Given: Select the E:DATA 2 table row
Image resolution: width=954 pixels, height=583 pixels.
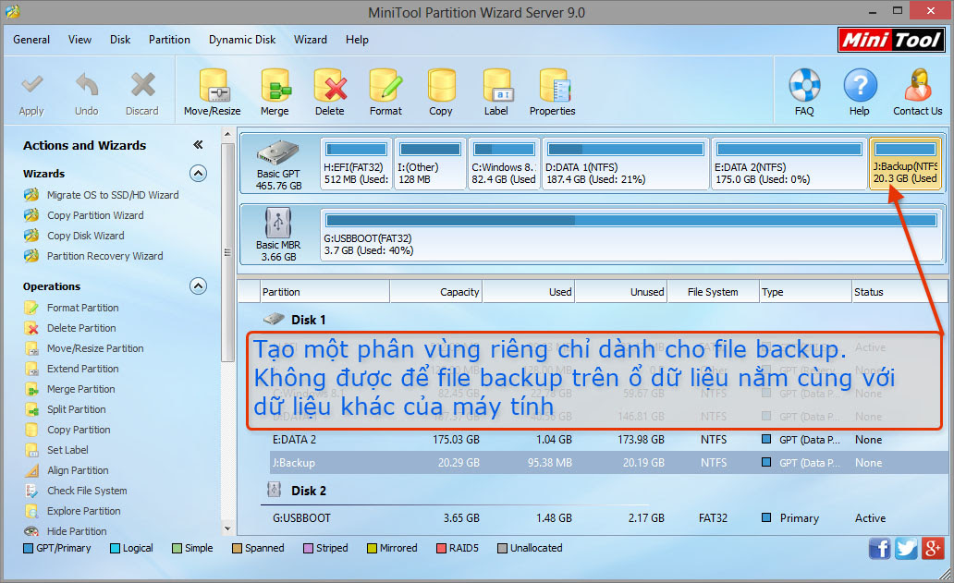Looking at the screenshot, I should 608,440.
